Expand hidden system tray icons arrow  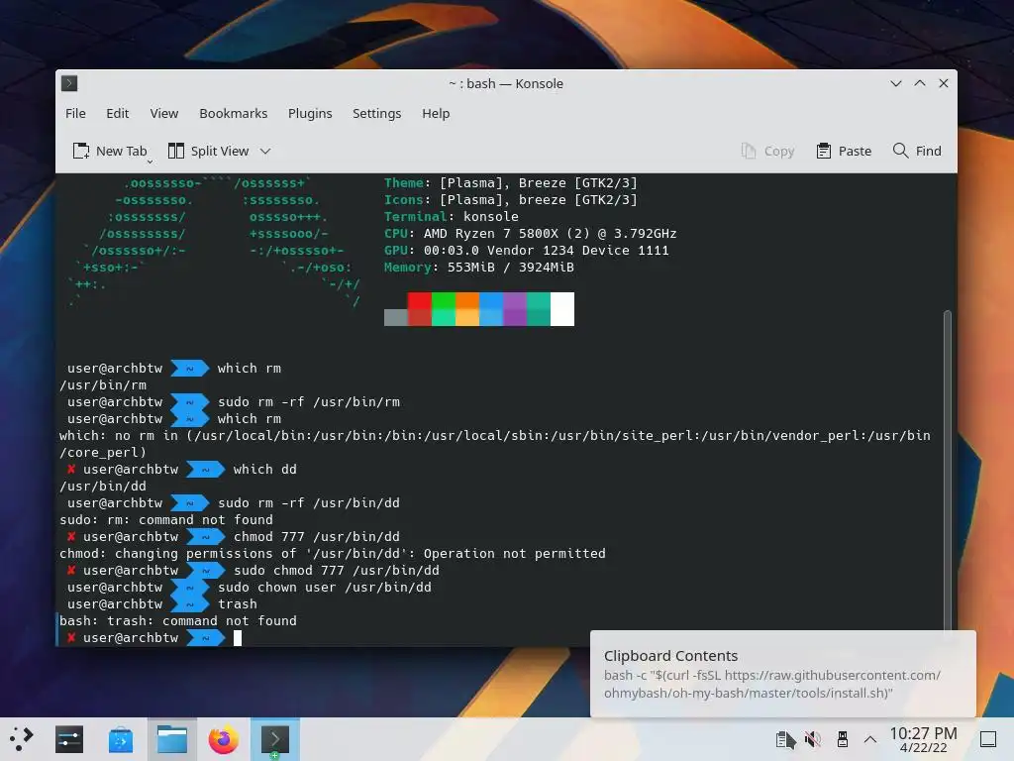pos(870,739)
